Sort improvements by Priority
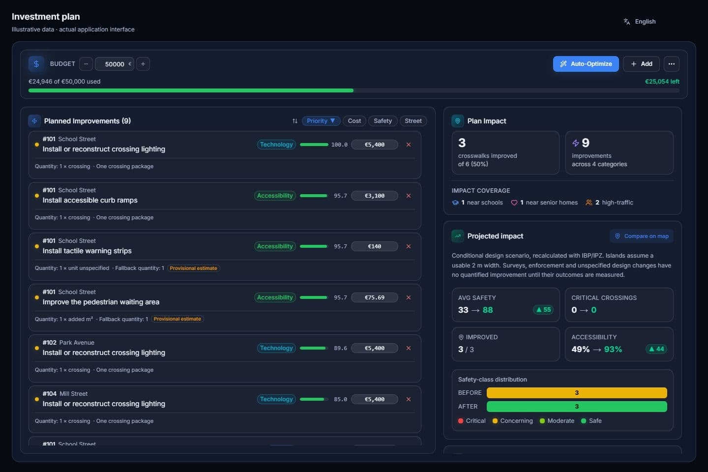Viewport: 708px width, 472px height. pyautogui.click(x=321, y=121)
